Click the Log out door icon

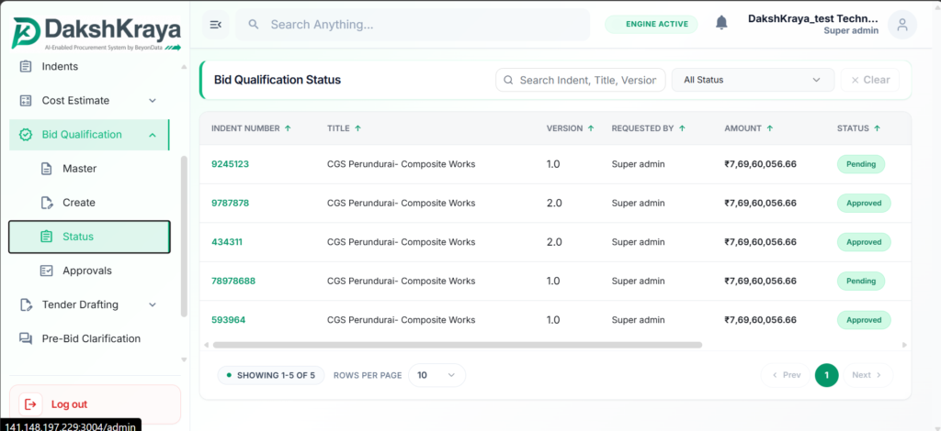(x=30, y=404)
